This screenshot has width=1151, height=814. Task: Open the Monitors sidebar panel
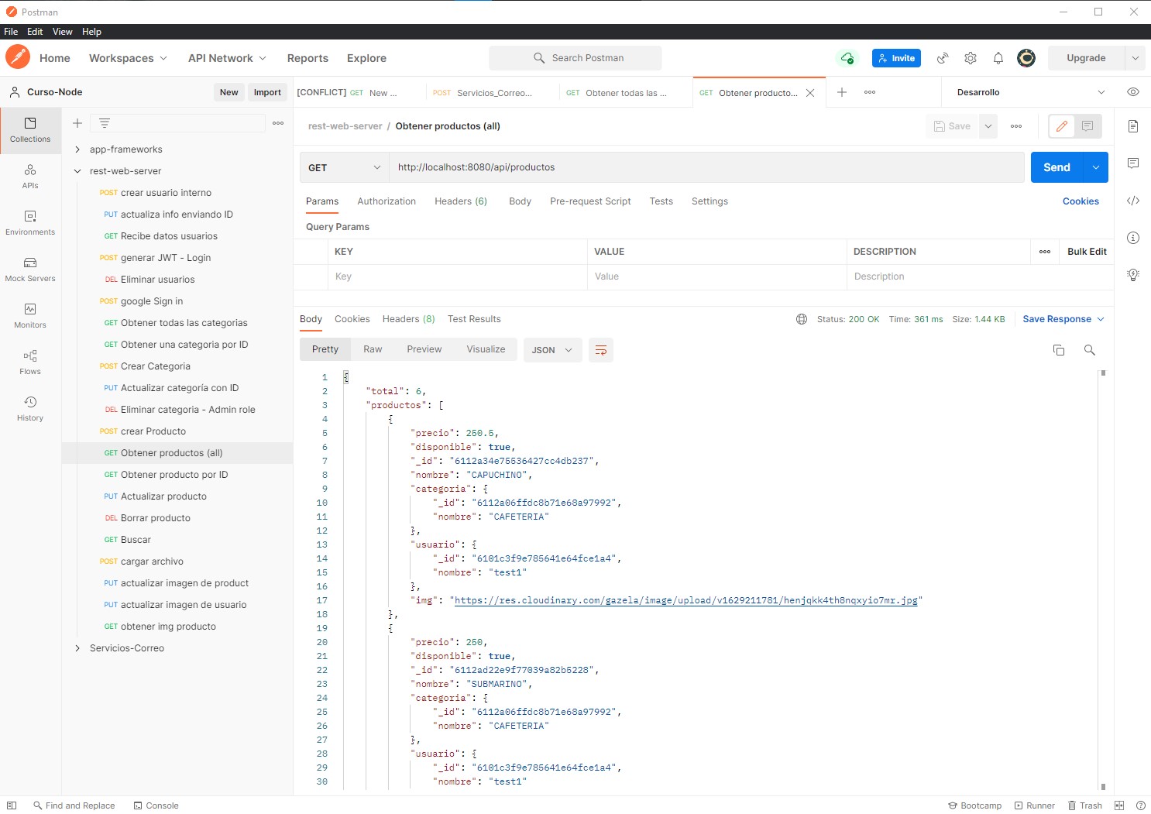coord(30,315)
